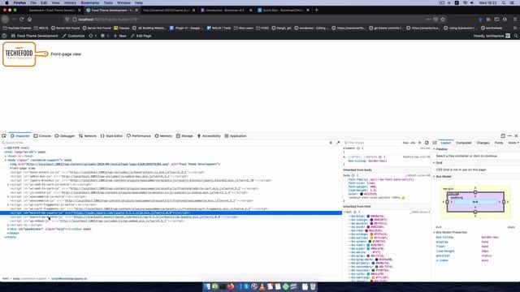Switch to the Console tab
520x292 pixels.
pos(42,136)
